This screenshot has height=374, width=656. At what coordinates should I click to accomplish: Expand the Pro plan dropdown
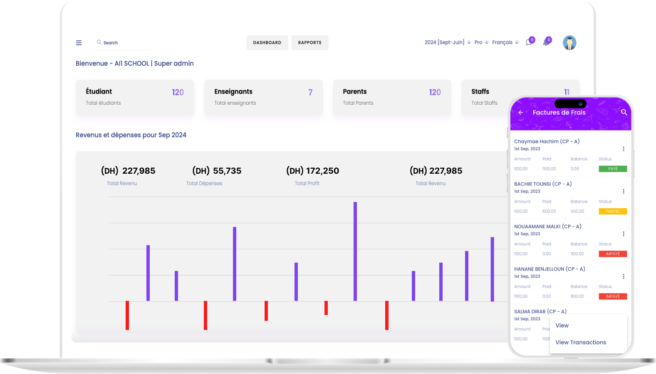[x=481, y=42]
